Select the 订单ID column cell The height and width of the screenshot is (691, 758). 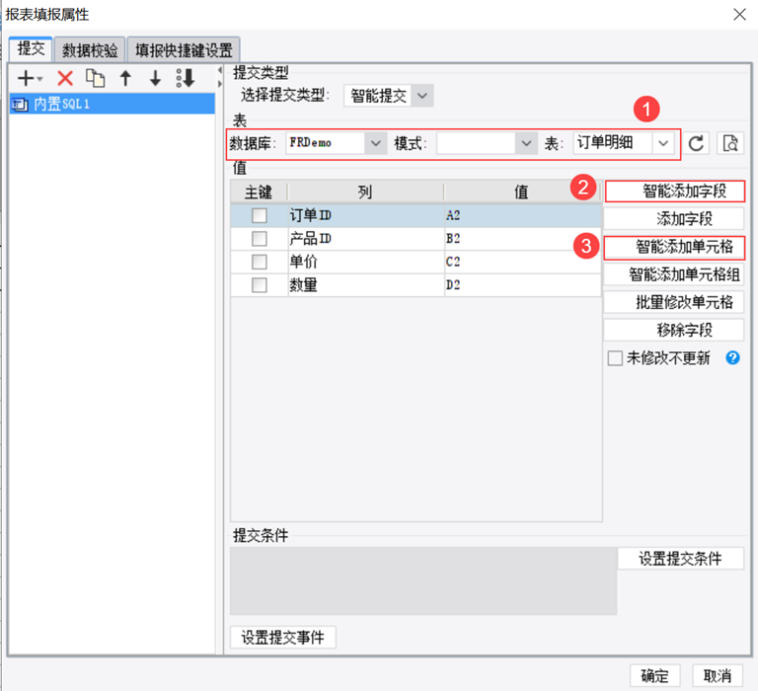366,215
